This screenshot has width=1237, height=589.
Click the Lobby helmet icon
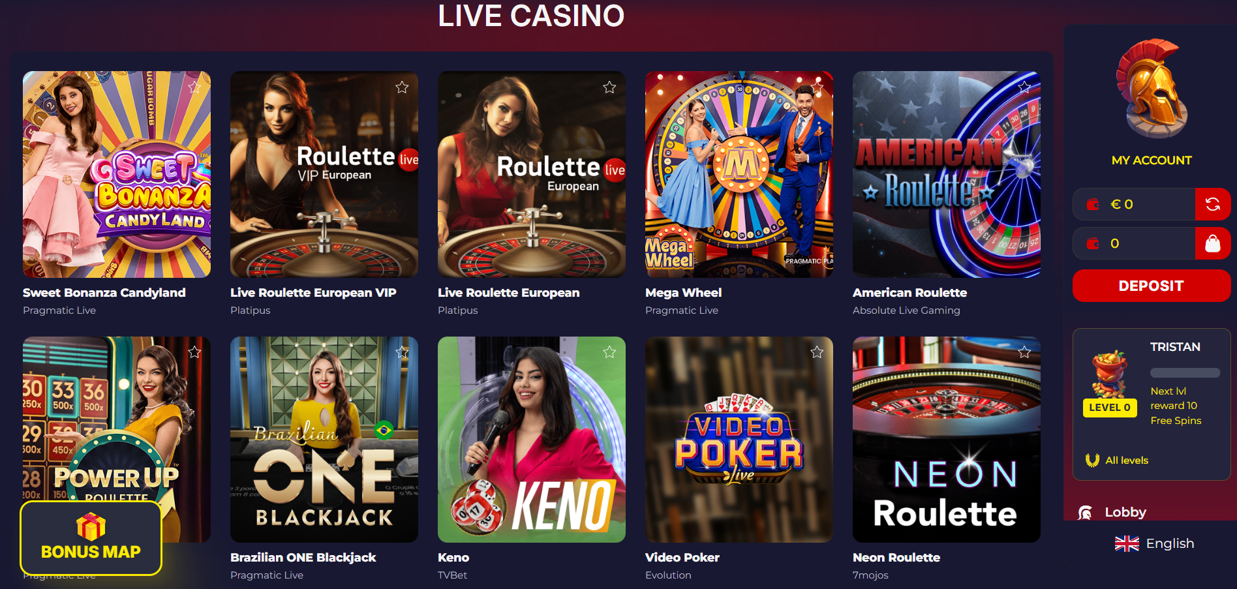pyautogui.click(x=1085, y=513)
